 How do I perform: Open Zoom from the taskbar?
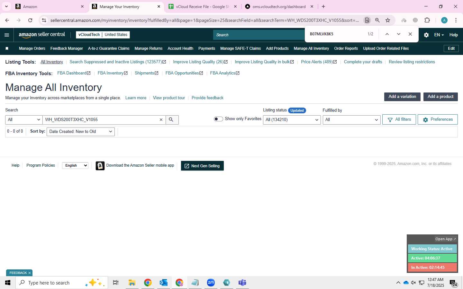coord(211,283)
